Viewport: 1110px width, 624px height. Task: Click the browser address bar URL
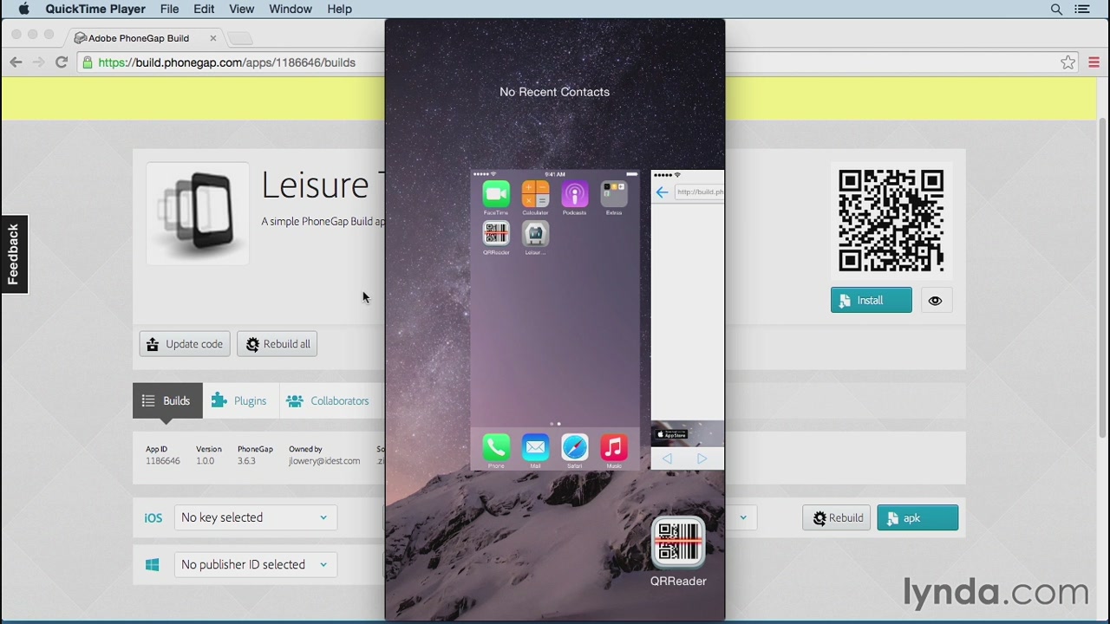227,62
